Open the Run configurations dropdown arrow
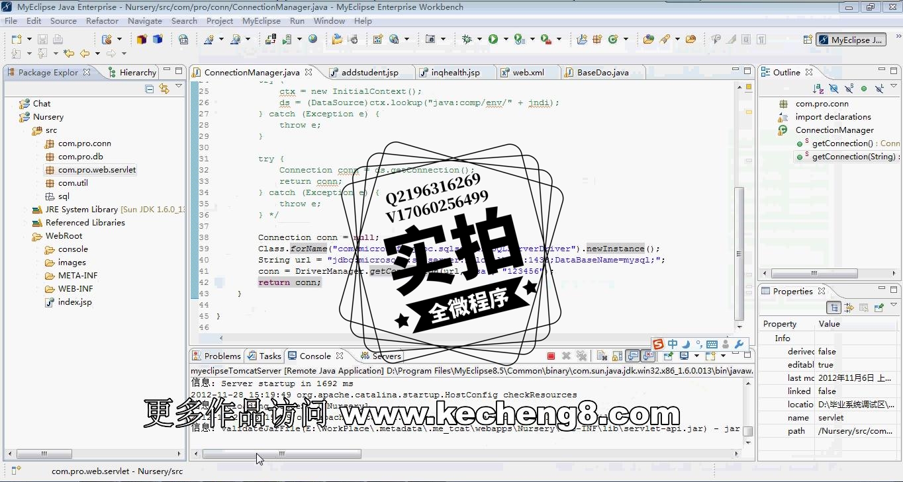The image size is (903, 482). (505, 40)
